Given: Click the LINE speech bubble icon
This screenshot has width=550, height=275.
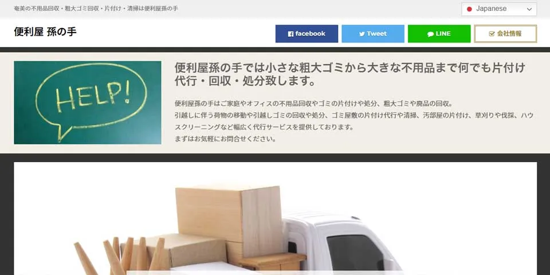Looking at the screenshot, I should [430, 34].
